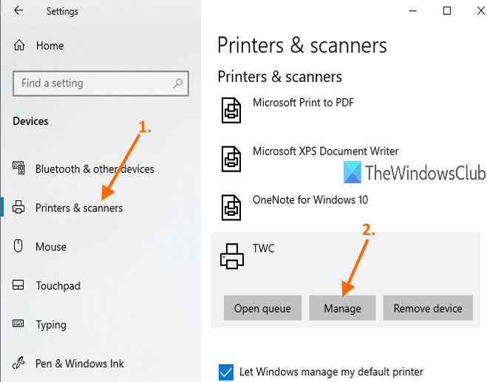Select Printers & scanners in sidebar

point(79,208)
